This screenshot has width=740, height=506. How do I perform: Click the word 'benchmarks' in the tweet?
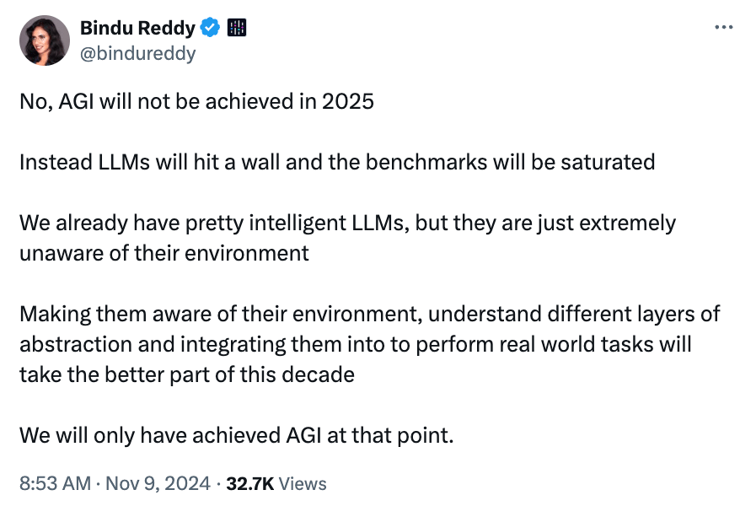pyautogui.click(x=426, y=163)
